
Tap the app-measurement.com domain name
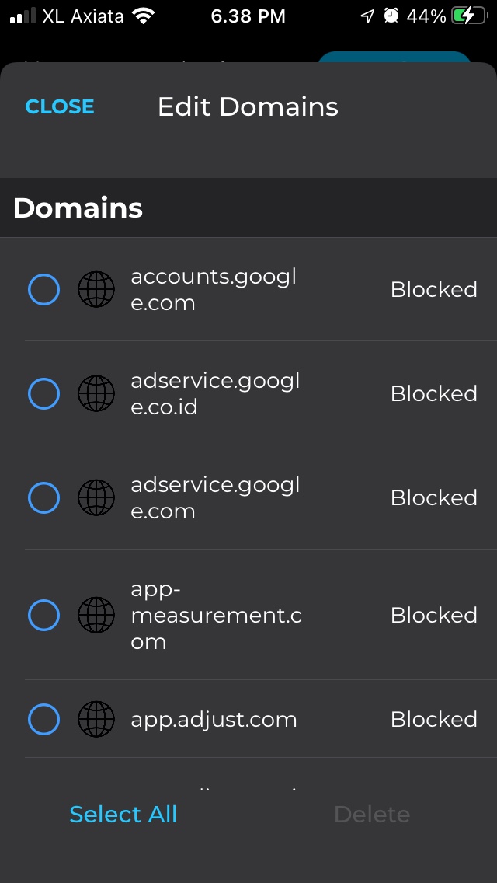coord(216,616)
